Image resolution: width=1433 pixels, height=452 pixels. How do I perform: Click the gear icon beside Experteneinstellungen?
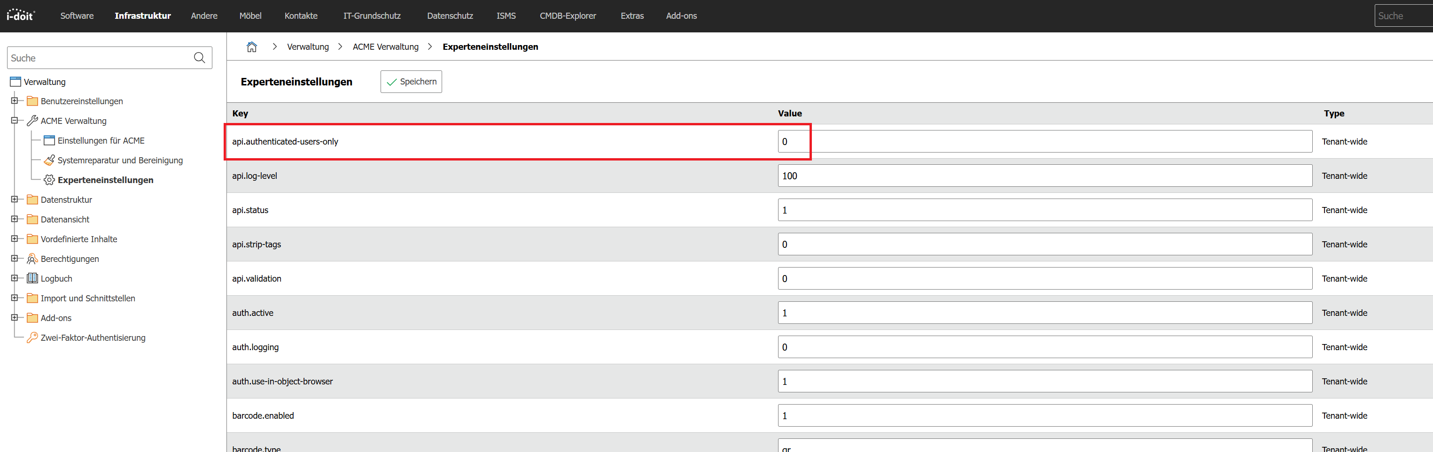[x=49, y=180]
